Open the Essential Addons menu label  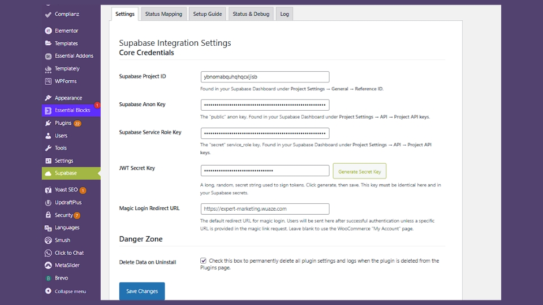coord(74,56)
